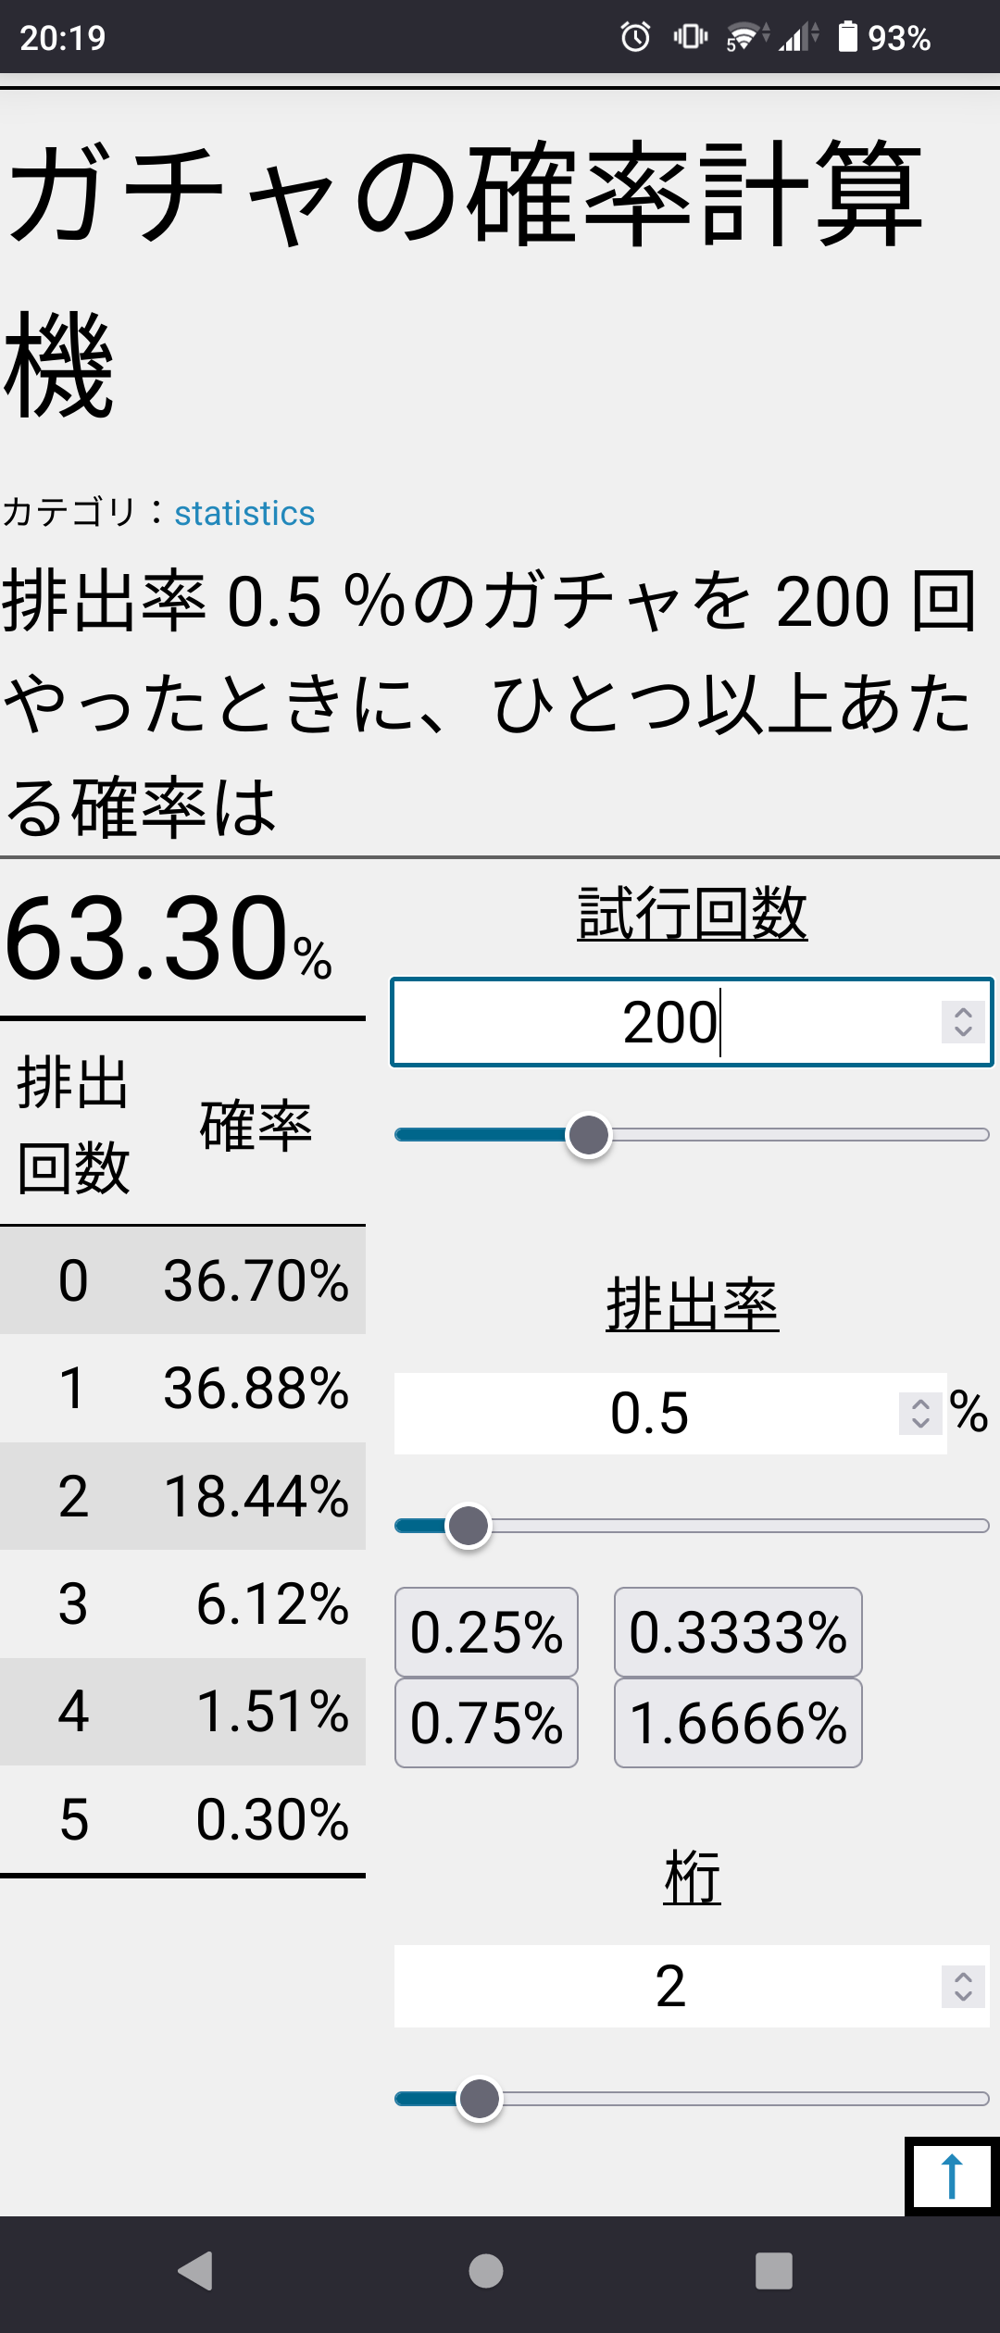The width and height of the screenshot is (1000, 2333).
Task: Focus the 排出率 0.5 input field
Action: click(x=670, y=1413)
